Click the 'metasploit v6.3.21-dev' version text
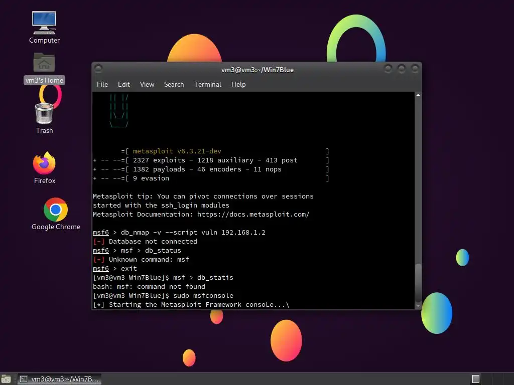 coord(177,151)
